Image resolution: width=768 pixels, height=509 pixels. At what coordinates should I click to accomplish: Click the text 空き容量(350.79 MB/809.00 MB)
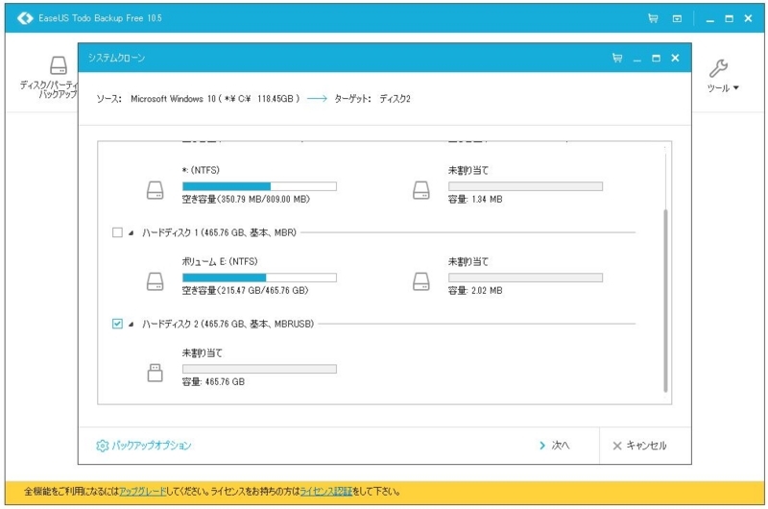tap(246, 200)
